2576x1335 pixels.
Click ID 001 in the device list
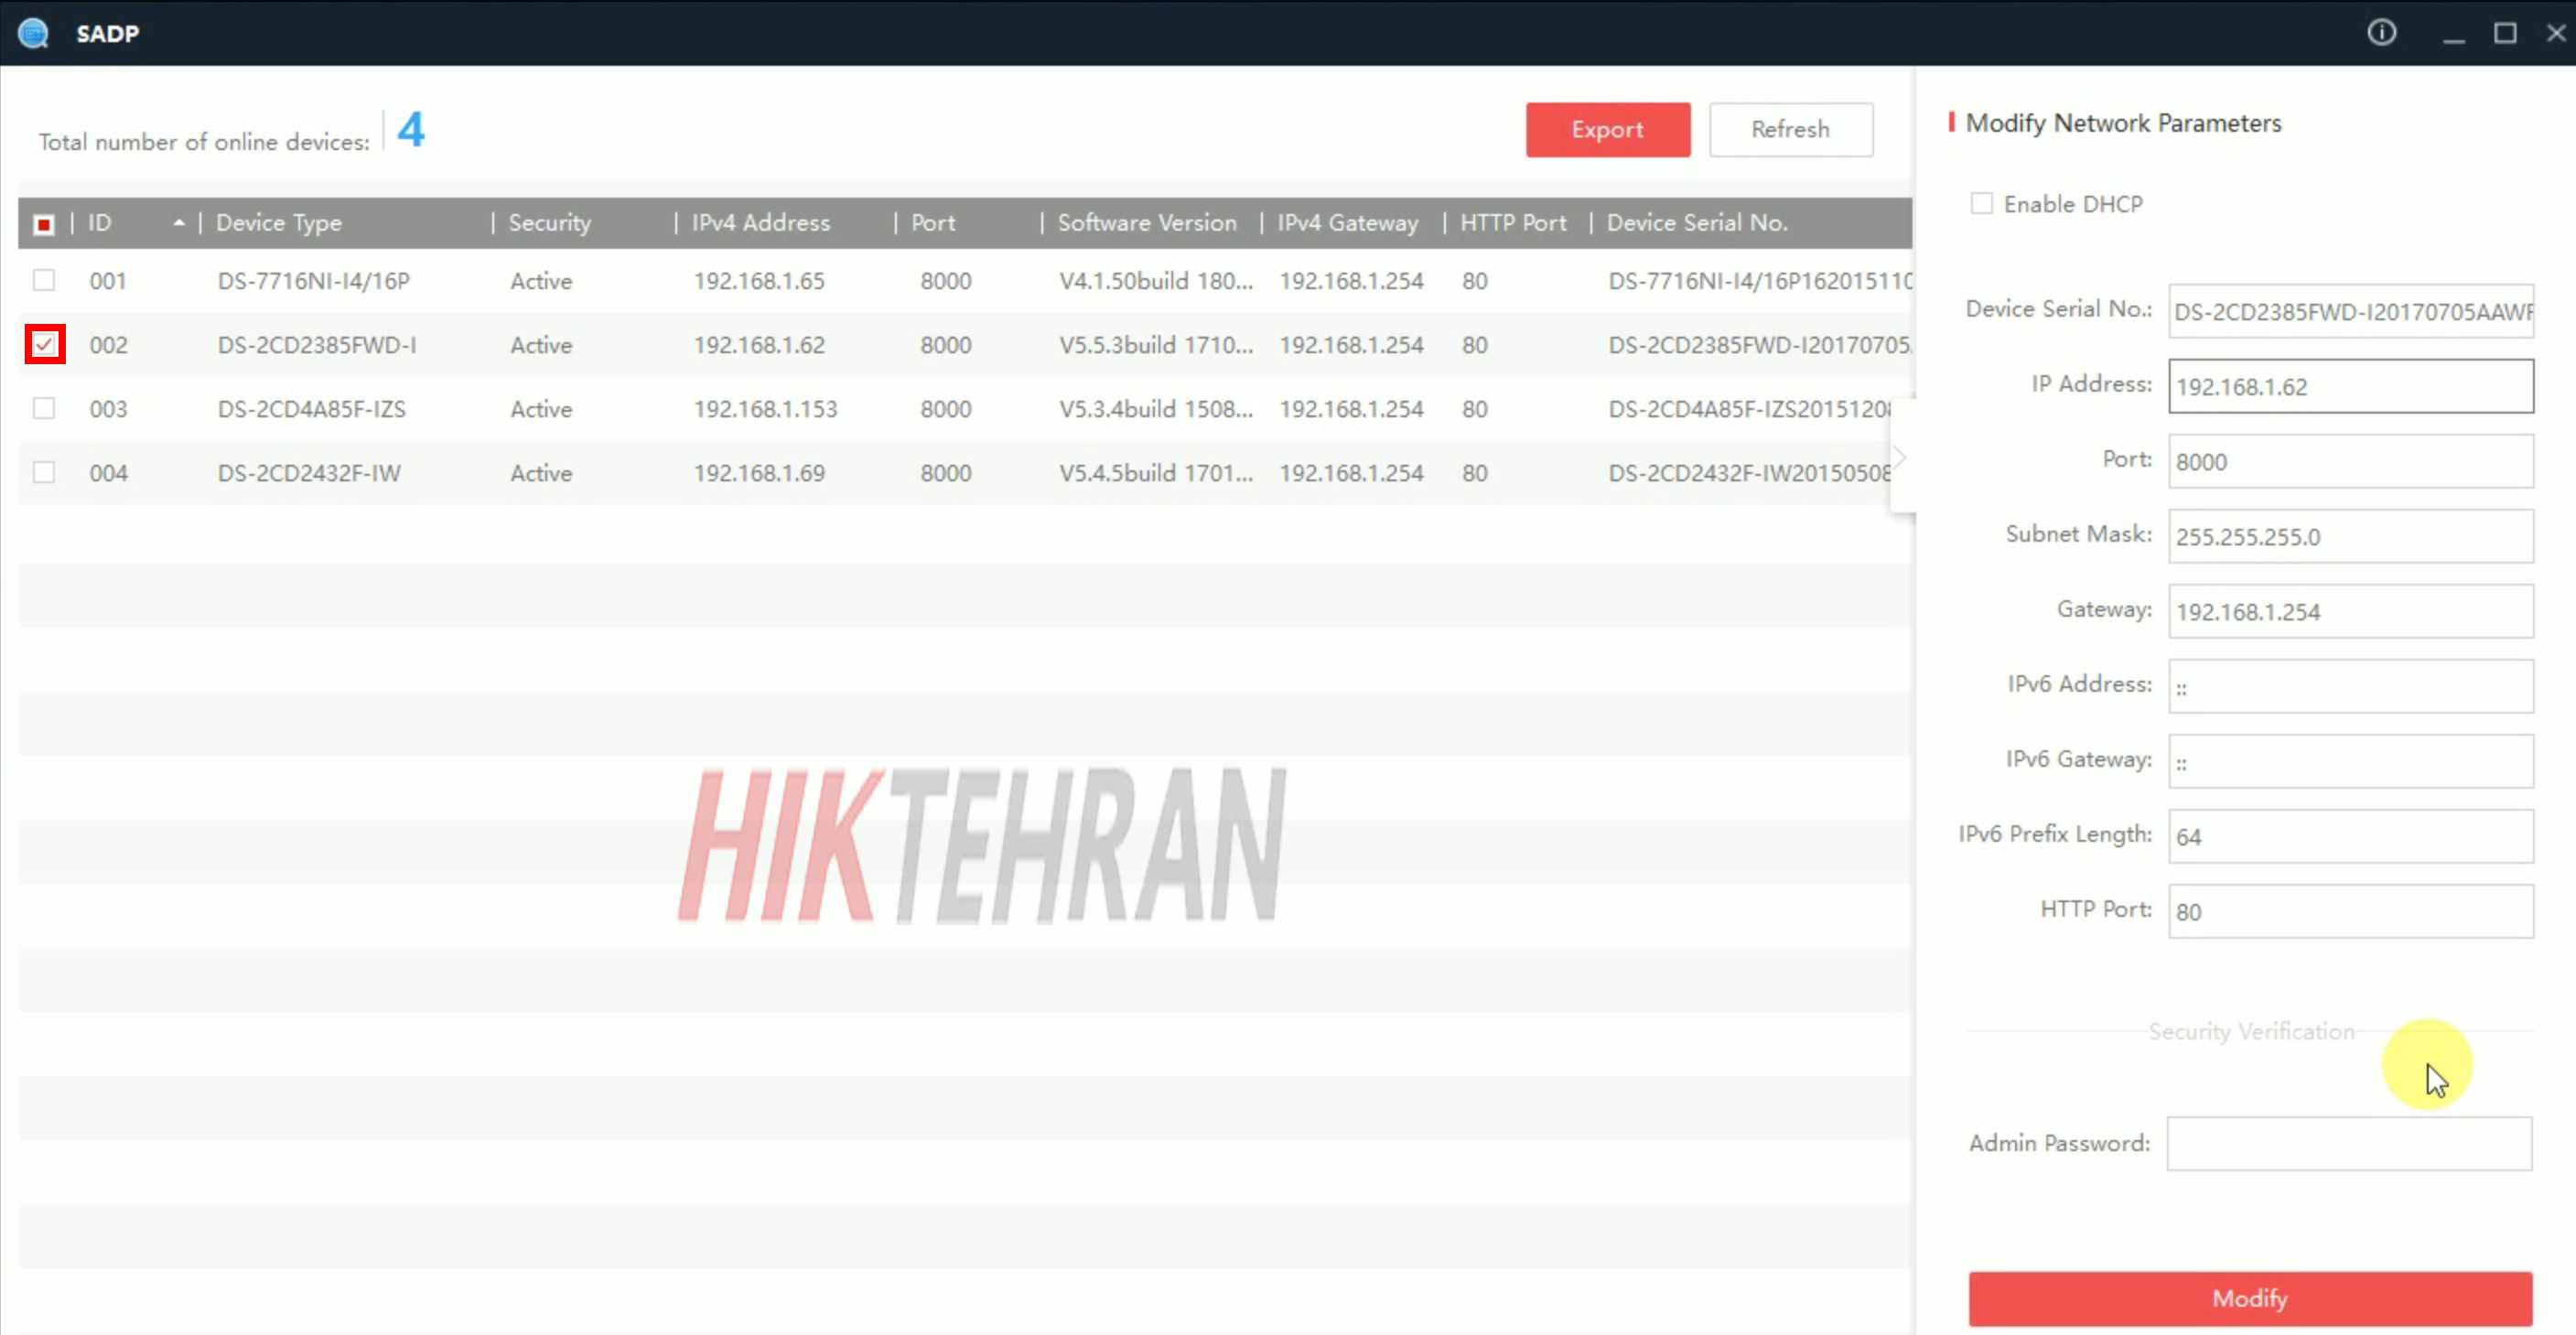tap(108, 281)
